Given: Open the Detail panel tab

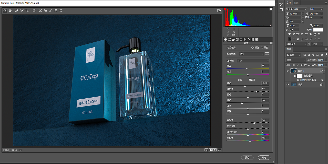Looking at the screenshot, I should (x=233, y=39).
